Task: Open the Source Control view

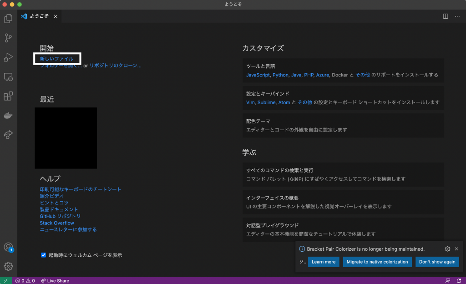Action: 8,38
